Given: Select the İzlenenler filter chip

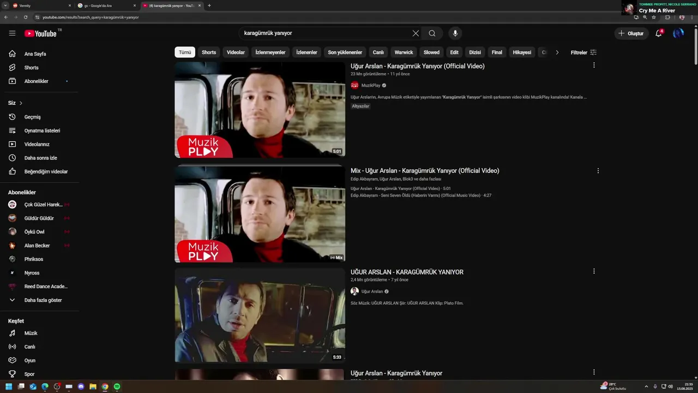Looking at the screenshot, I should click(x=306, y=52).
